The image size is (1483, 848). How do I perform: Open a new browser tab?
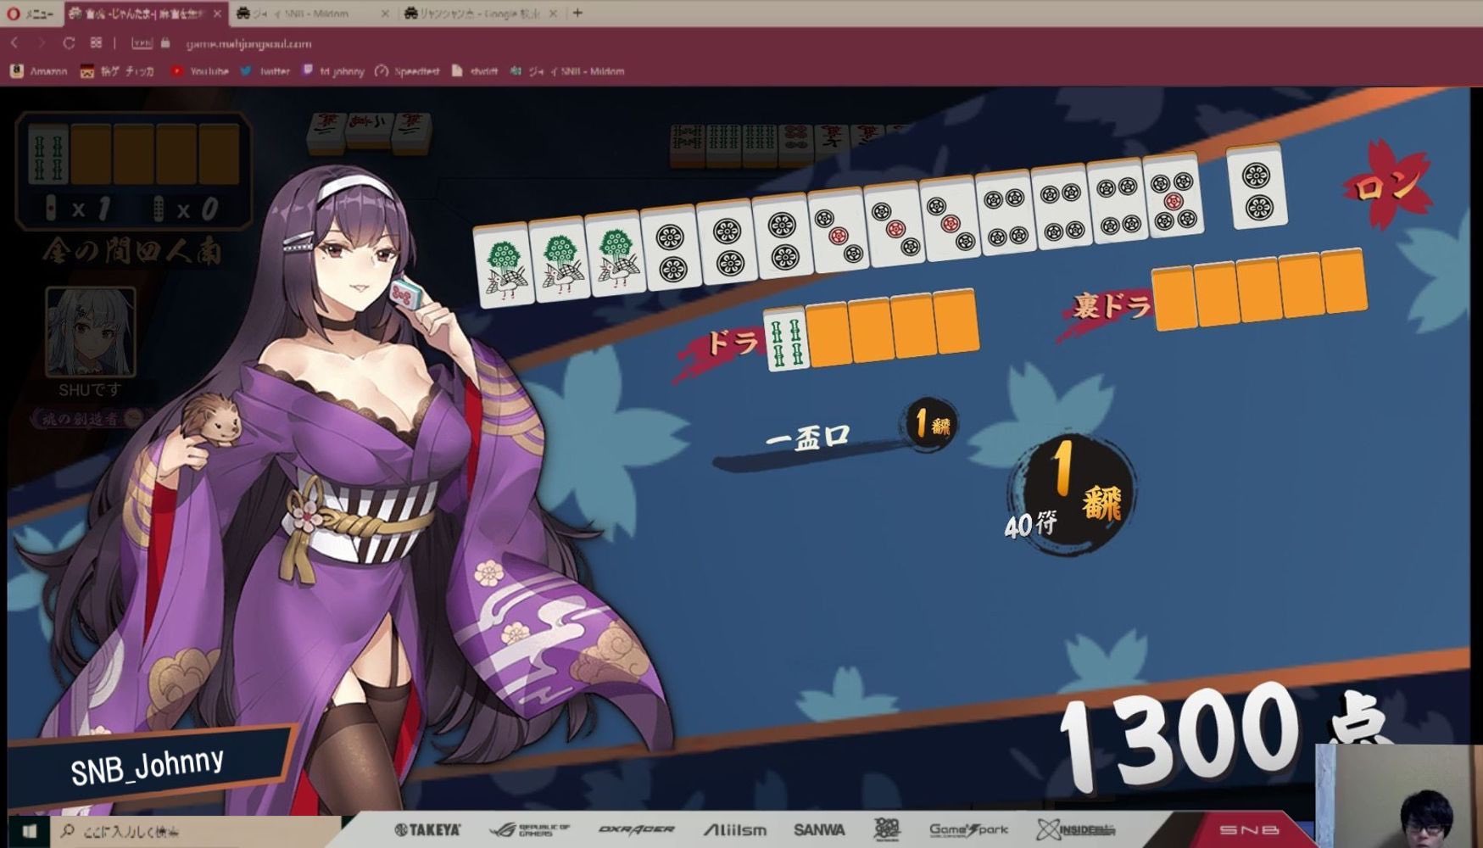pos(577,13)
